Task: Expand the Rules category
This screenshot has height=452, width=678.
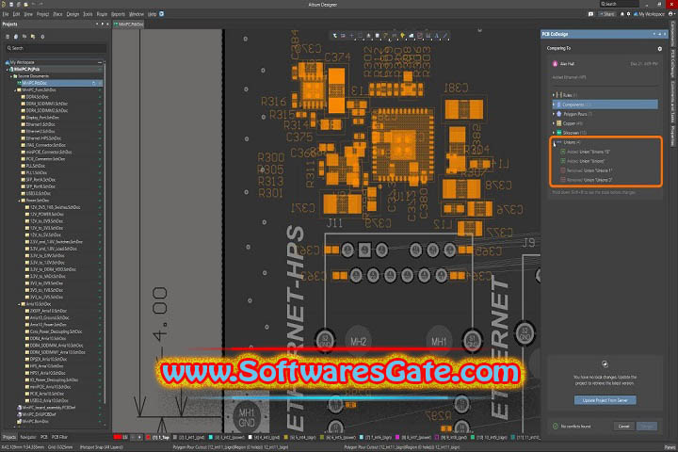Action: [x=554, y=95]
